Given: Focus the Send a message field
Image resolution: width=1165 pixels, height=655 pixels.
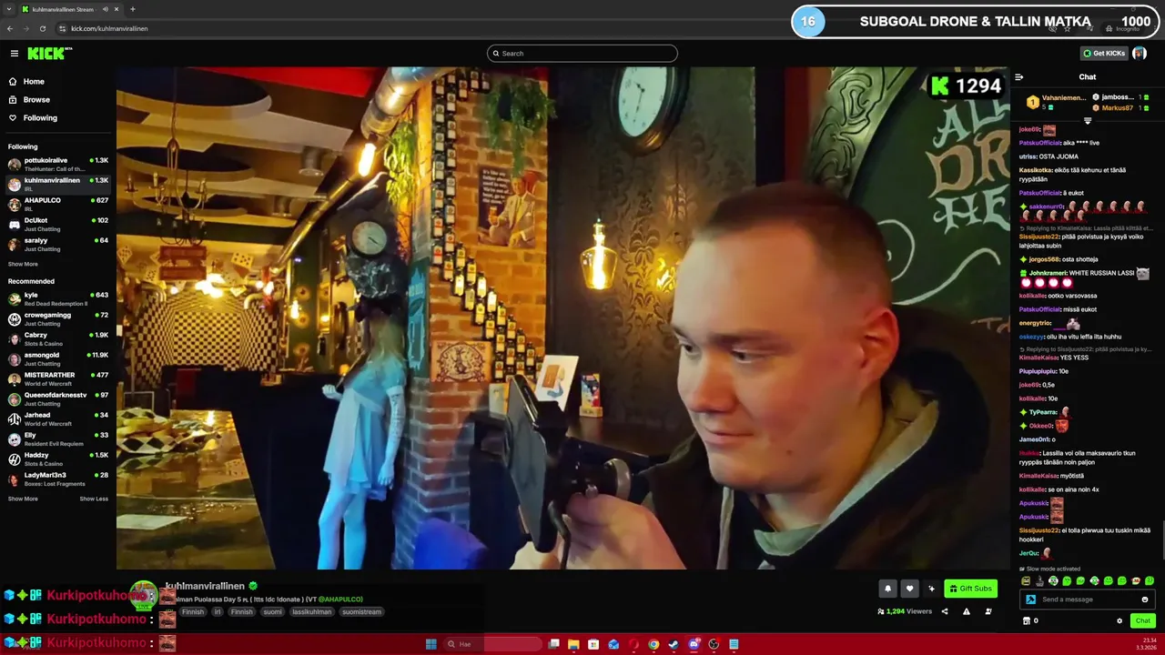Looking at the screenshot, I should pyautogui.click(x=1088, y=600).
